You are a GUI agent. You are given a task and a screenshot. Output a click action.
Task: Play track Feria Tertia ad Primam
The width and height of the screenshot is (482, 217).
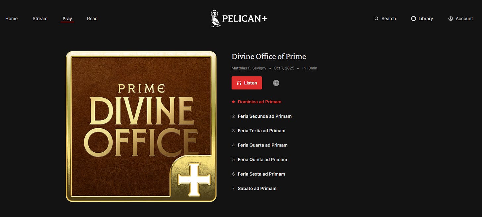(x=262, y=131)
